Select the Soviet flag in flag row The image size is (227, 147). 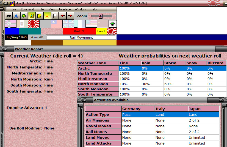[x=103, y=24]
